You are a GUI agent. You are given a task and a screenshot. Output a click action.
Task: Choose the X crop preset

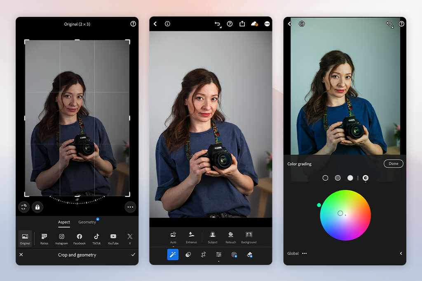(x=130, y=239)
